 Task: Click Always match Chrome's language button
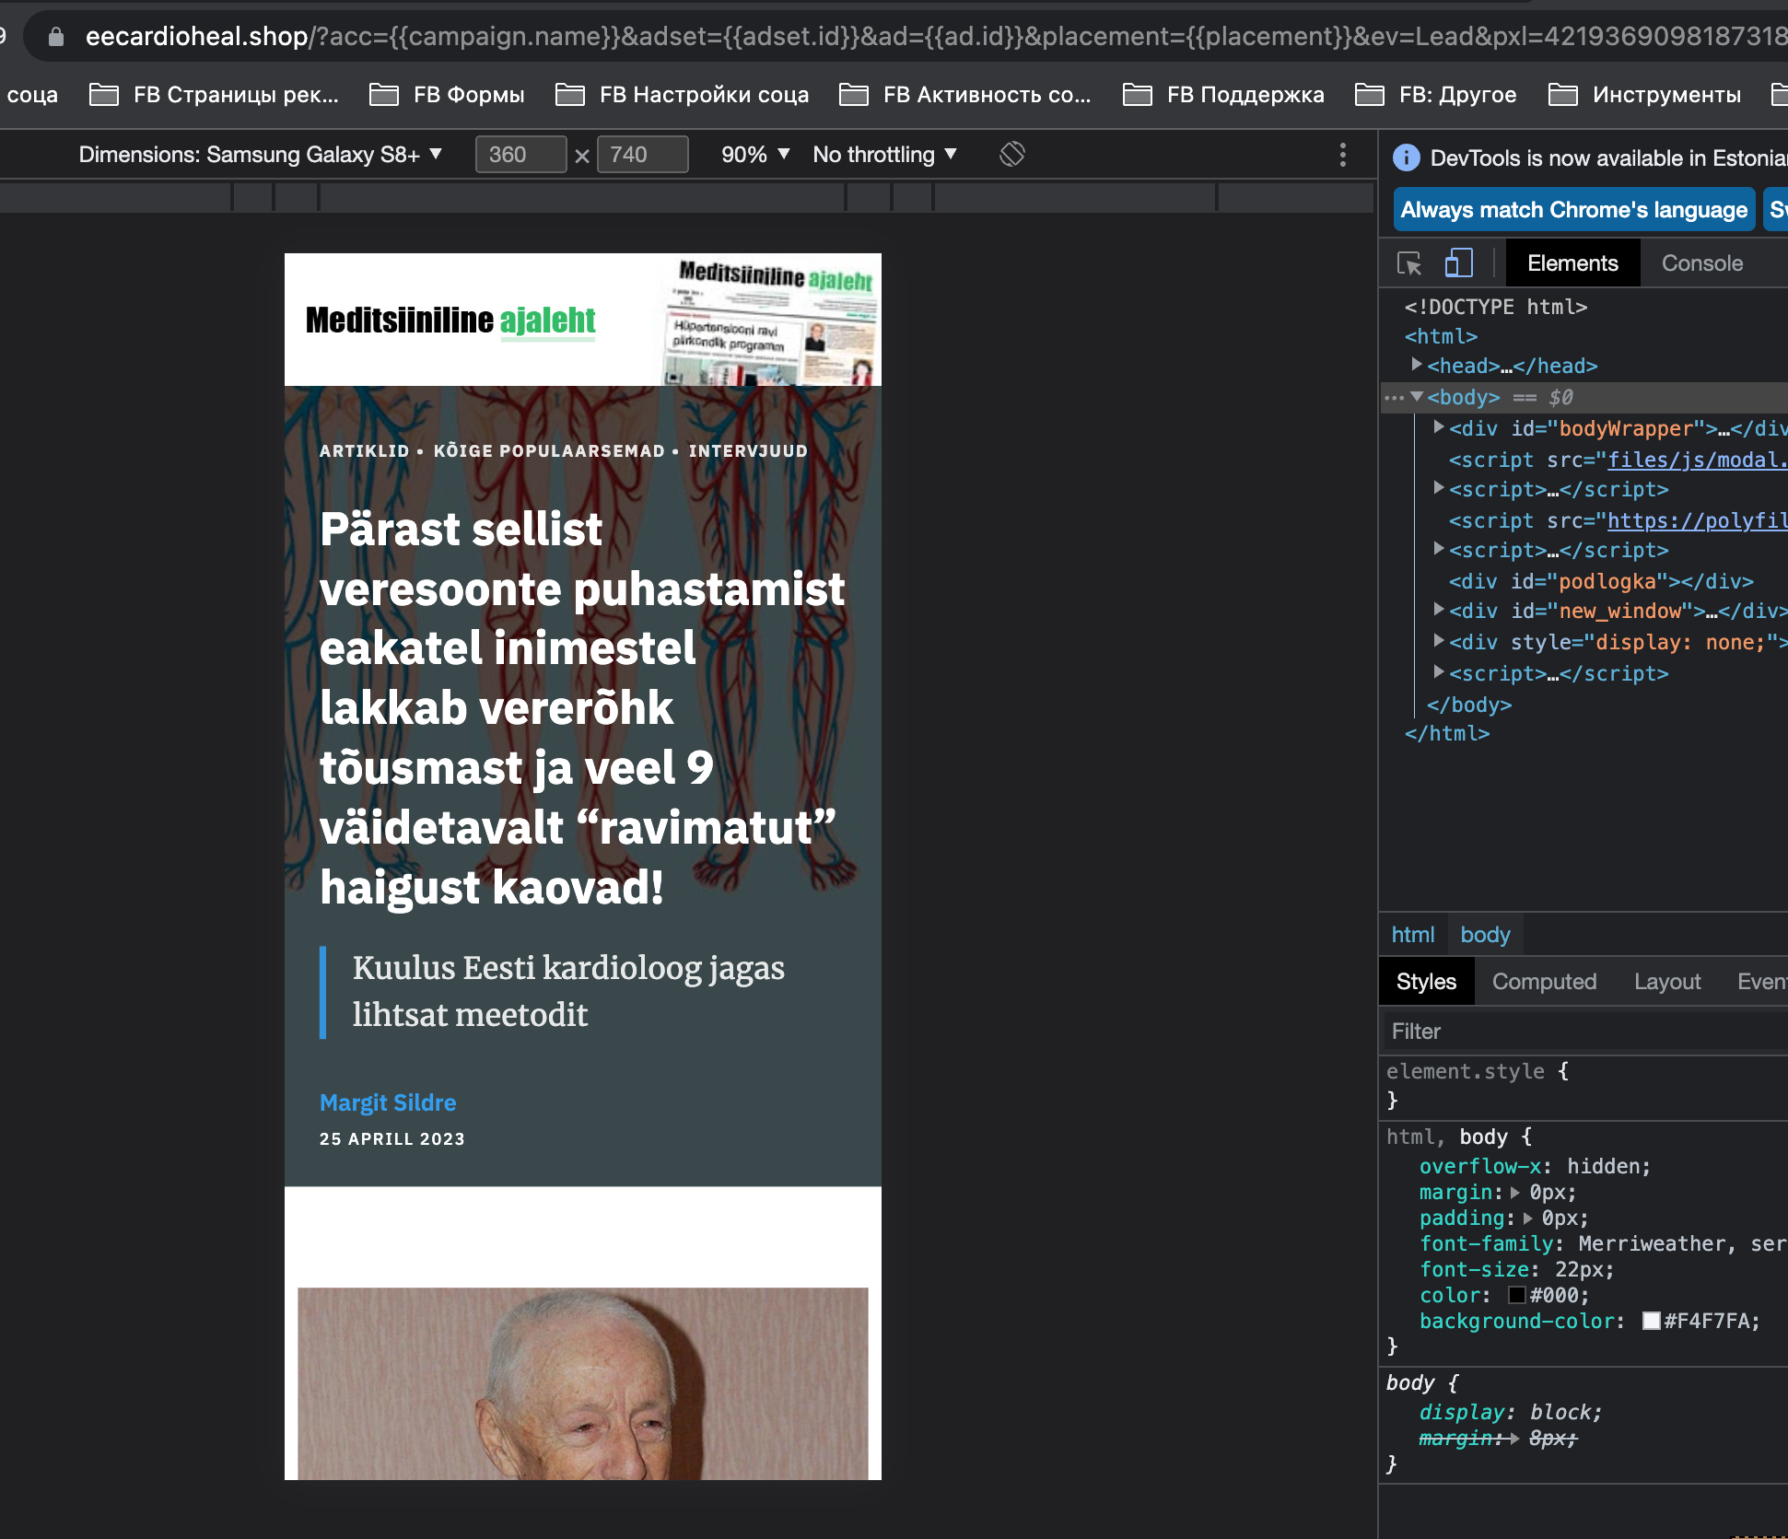[x=1573, y=210]
